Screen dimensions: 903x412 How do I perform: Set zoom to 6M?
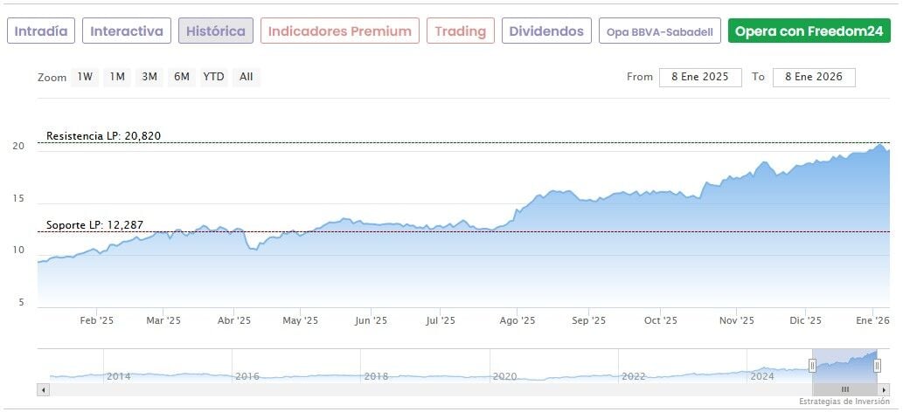[x=182, y=77]
